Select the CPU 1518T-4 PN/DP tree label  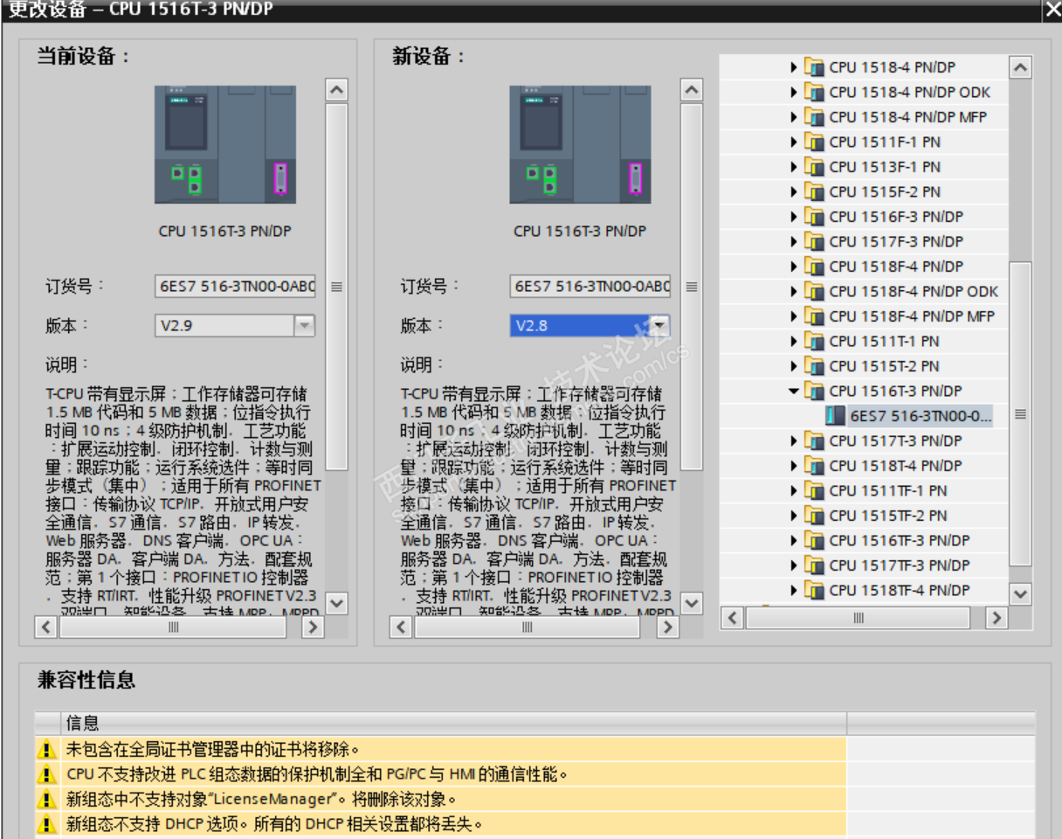(x=895, y=466)
